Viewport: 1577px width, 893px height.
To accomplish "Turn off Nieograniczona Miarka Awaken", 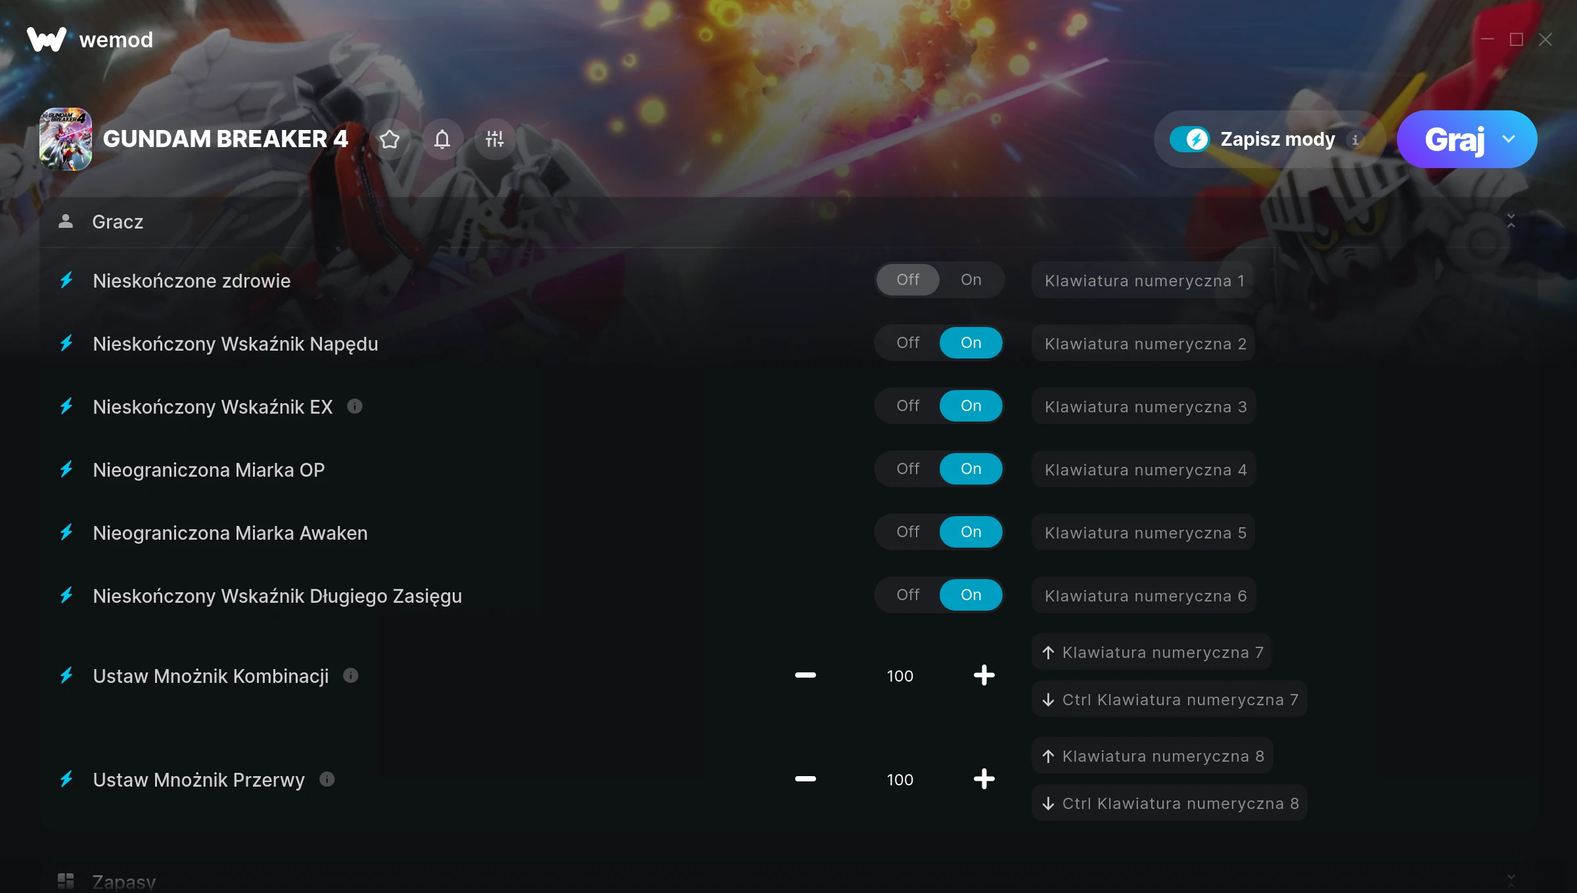I will point(908,532).
